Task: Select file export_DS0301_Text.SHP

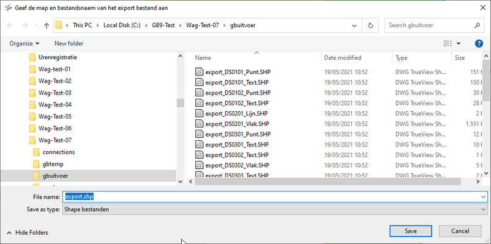Action: point(237,145)
